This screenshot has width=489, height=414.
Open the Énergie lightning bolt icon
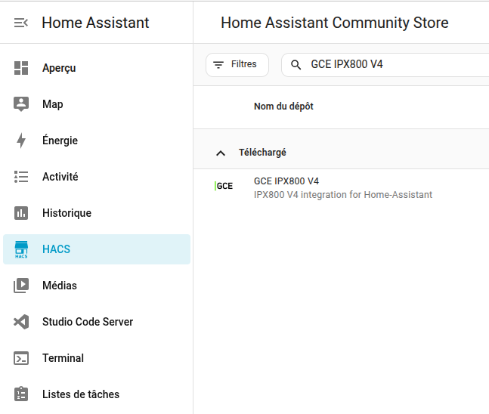(21, 141)
